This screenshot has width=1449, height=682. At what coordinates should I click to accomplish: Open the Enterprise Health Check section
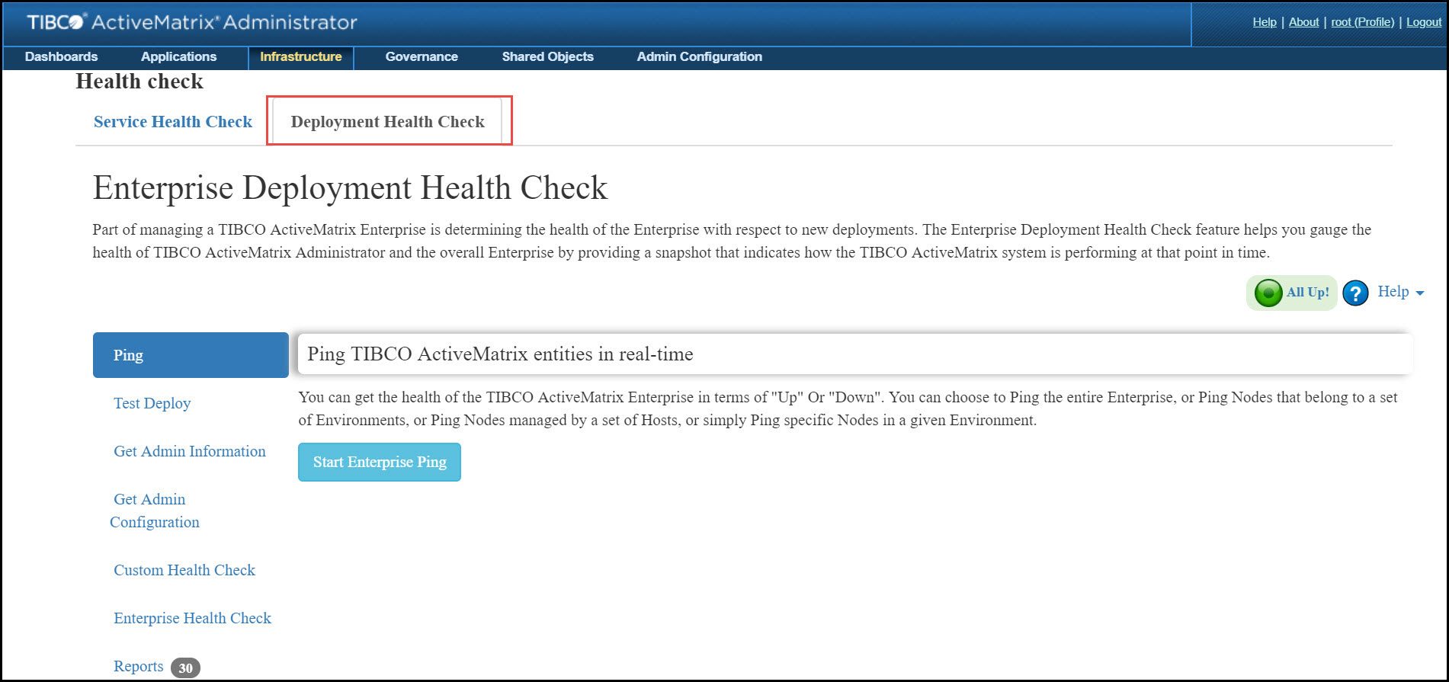[x=192, y=618]
